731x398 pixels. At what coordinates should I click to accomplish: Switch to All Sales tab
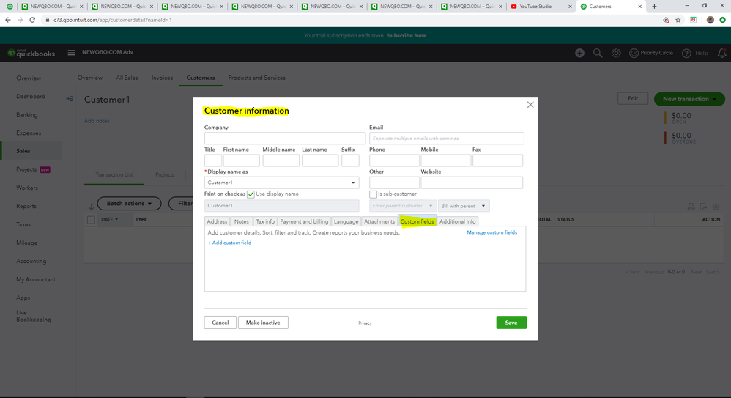coord(127,78)
